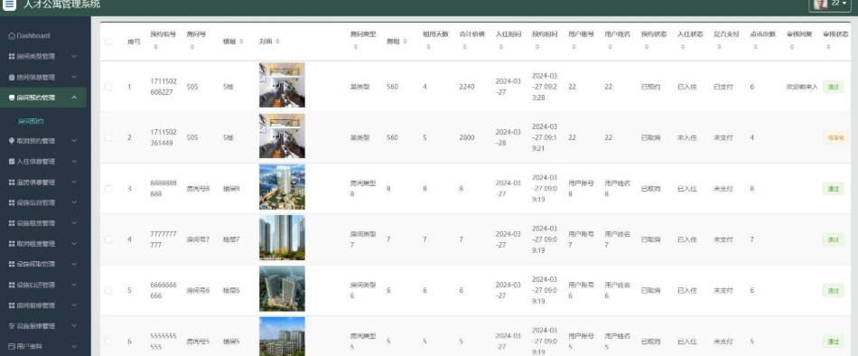Click the 取消预约管理 location pin icon
The image size is (858, 356).
(12, 141)
